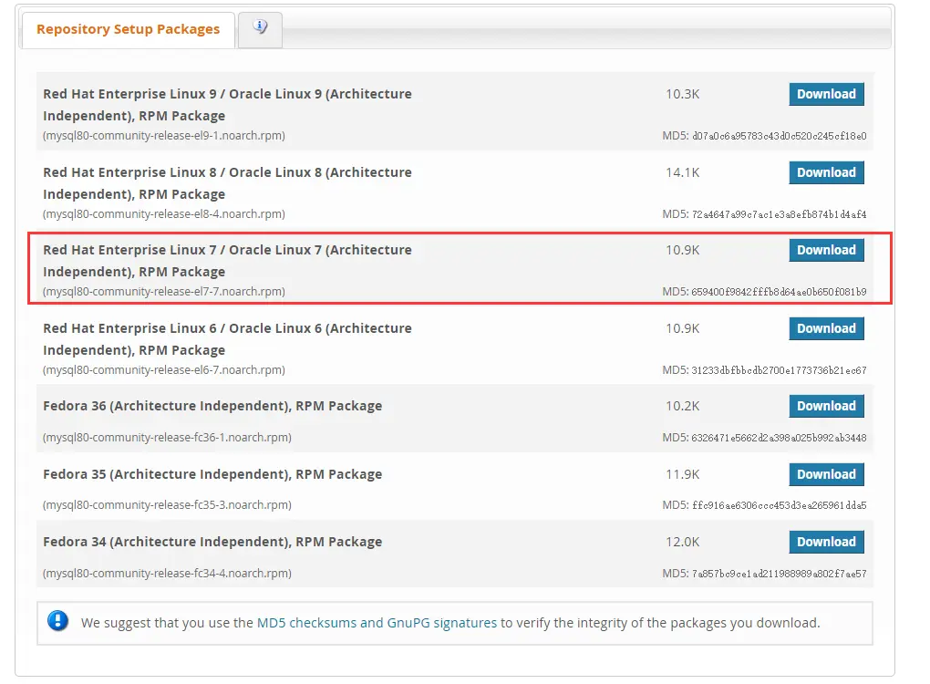Open the MD5 checksums and GnuPG signatures link
This screenshot has height=684, width=930.
[x=377, y=623]
